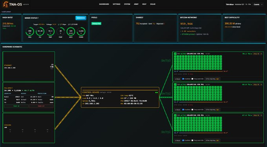Click the status square icon of top hashboard

click(x=175, y=54)
